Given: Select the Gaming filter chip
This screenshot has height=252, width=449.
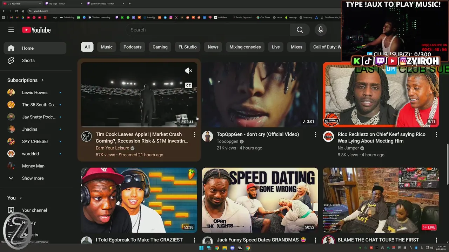Looking at the screenshot, I should pos(160,47).
